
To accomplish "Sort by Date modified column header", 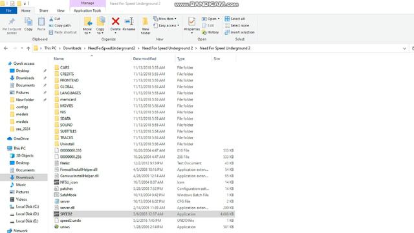I will pyautogui.click(x=145, y=59).
